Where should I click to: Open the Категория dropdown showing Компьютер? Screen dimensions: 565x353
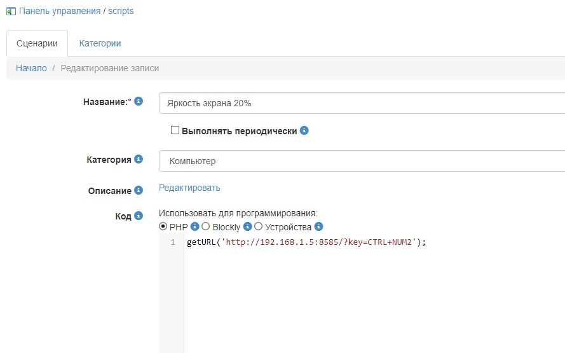pos(362,161)
